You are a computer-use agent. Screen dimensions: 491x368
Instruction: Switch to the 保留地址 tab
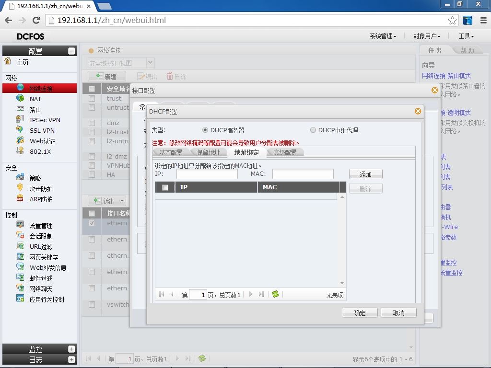click(x=208, y=152)
